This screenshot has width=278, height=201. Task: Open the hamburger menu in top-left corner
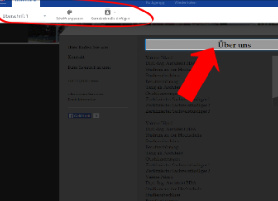(x=3, y=2)
